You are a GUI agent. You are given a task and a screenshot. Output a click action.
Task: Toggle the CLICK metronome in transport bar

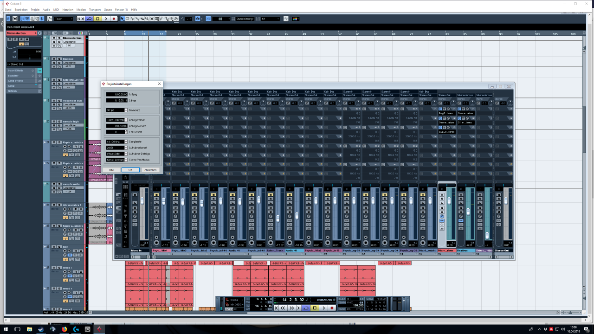coord(342,299)
